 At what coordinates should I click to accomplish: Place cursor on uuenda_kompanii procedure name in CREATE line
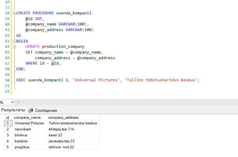point(74,13)
